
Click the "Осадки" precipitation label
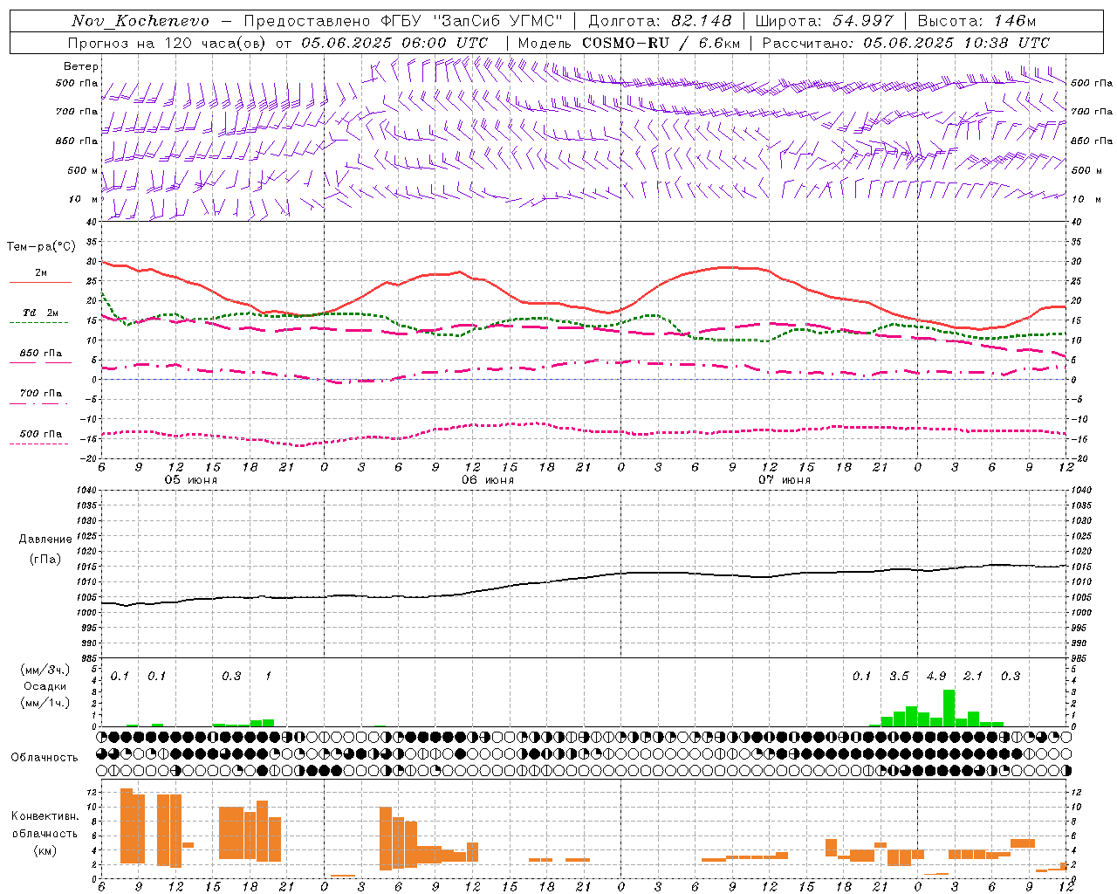click(45, 686)
